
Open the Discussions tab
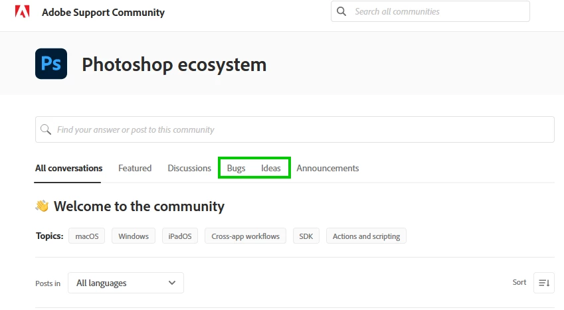point(189,169)
